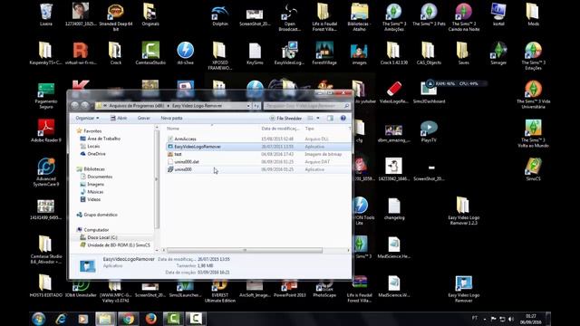Select Easy Video Logo Remover 1.2.3 folder
Screen dimensions: 580x326
463,211
